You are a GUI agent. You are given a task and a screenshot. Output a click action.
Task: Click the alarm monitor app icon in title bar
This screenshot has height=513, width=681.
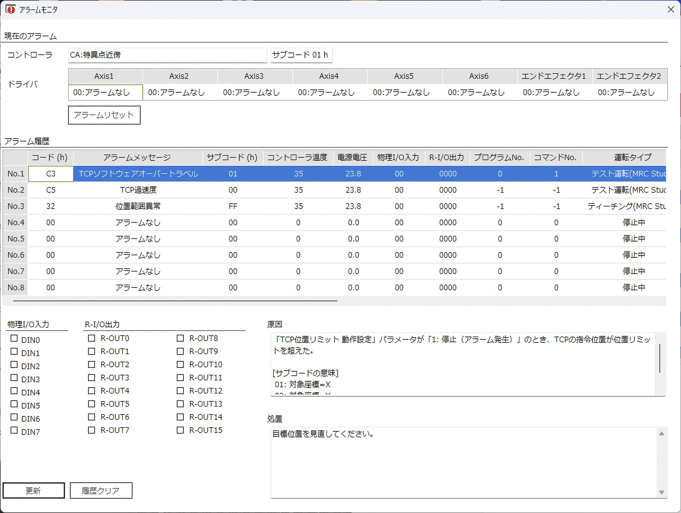[10, 10]
